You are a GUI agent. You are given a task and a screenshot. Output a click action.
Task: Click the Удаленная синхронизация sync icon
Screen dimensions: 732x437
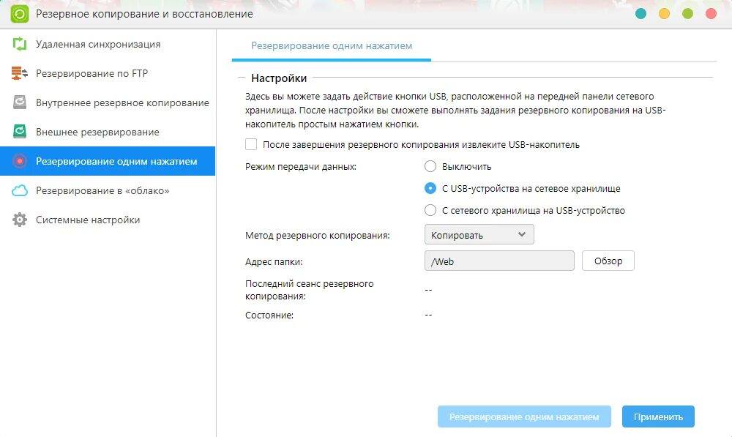[20, 44]
